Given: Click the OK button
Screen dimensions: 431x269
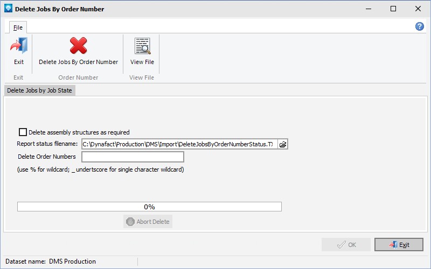Looking at the screenshot, I should 346,245.
